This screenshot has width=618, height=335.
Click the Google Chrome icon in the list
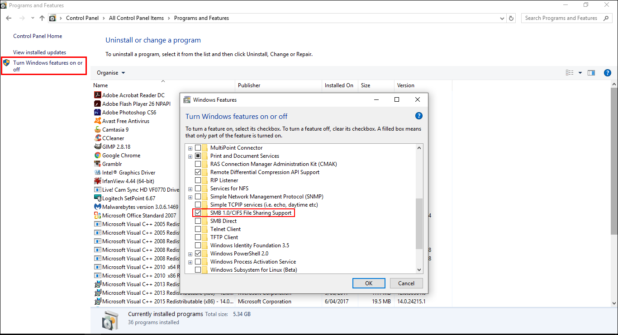97,156
